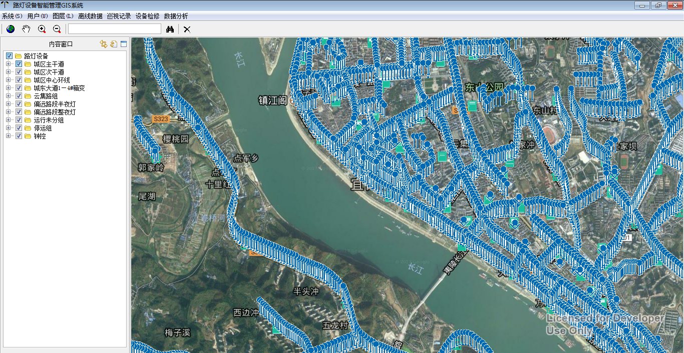Image resolution: width=684 pixels, height=353 pixels.
Task: Toggle the 城区主干道 layer checkbox
Action: pyautogui.click(x=19, y=64)
